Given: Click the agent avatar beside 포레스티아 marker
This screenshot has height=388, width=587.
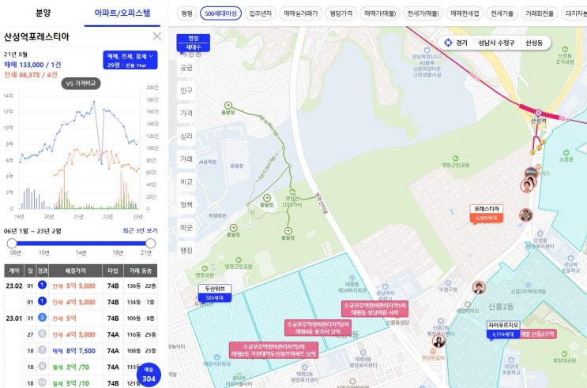Looking at the screenshot, I should [x=525, y=215].
